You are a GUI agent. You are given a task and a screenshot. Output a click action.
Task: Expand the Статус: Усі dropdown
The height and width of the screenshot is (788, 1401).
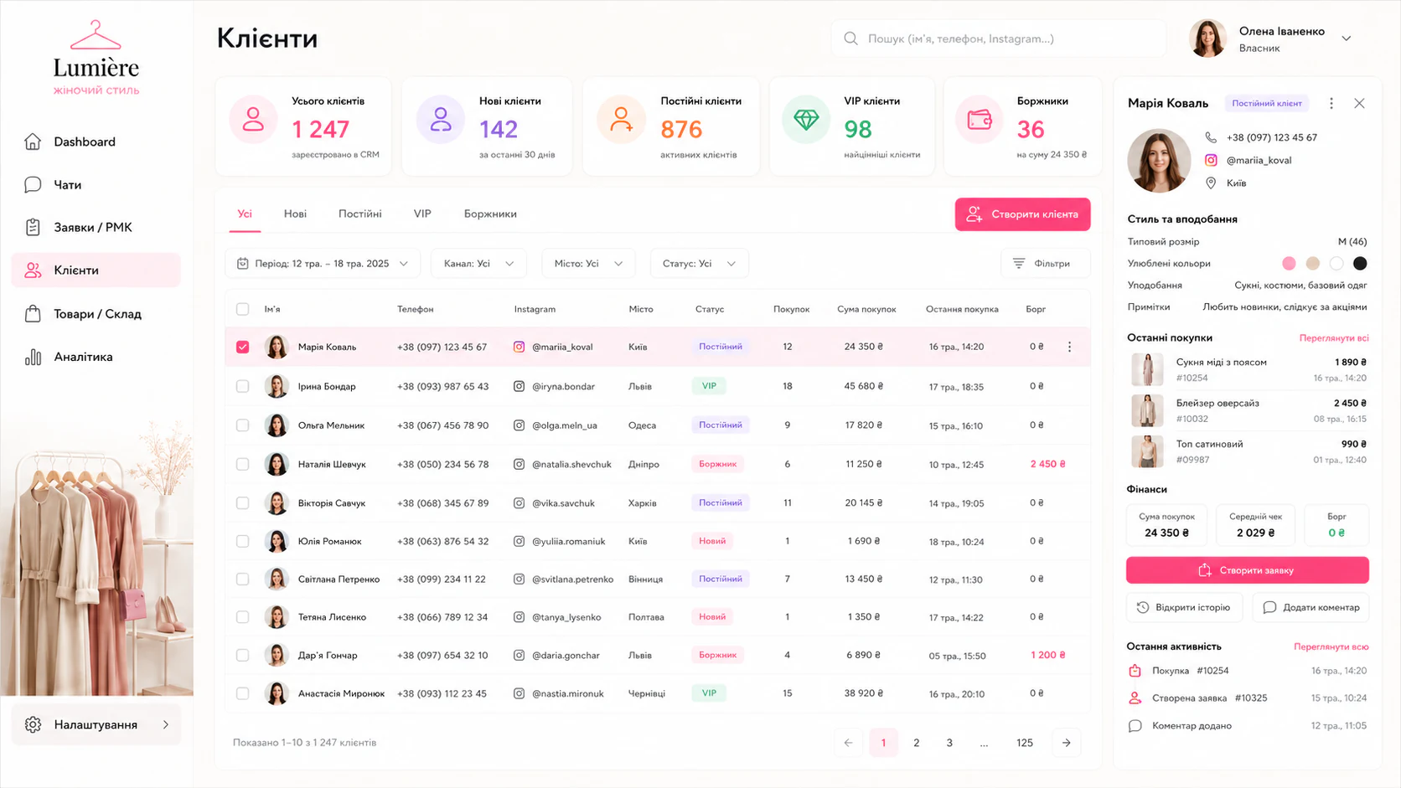[x=699, y=264]
